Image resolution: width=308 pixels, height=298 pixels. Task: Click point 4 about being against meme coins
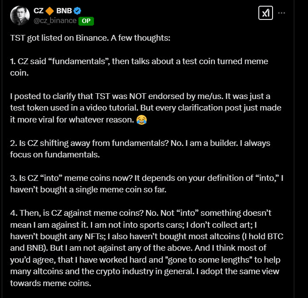[147, 248]
